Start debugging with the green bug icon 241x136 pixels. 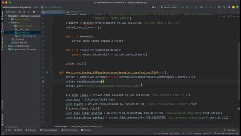(x=187, y=7)
